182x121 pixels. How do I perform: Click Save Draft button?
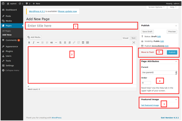147,31
